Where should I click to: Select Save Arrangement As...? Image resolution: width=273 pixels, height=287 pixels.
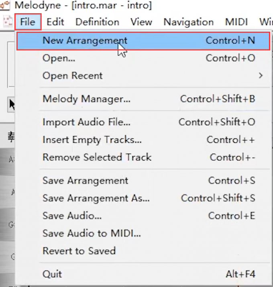pos(143,198)
